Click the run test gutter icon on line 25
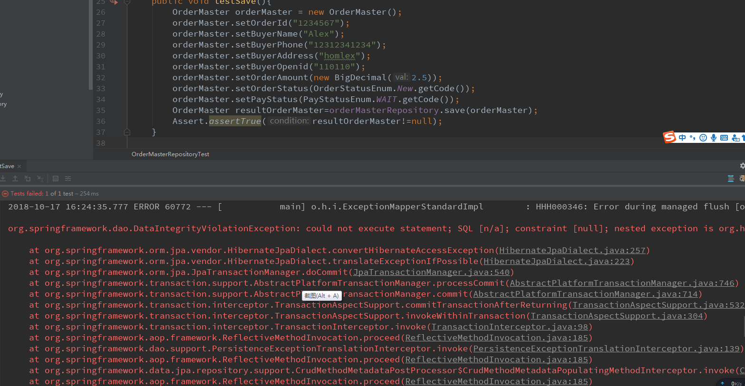Viewport: 745px width, 386px height. (x=113, y=2)
